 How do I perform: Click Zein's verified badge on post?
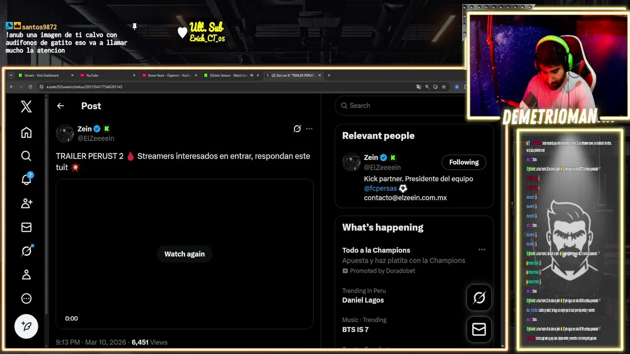tap(97, 129)
